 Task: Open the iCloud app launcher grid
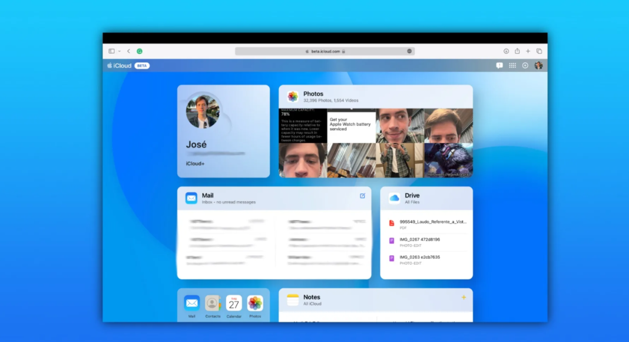pos(512,65)
